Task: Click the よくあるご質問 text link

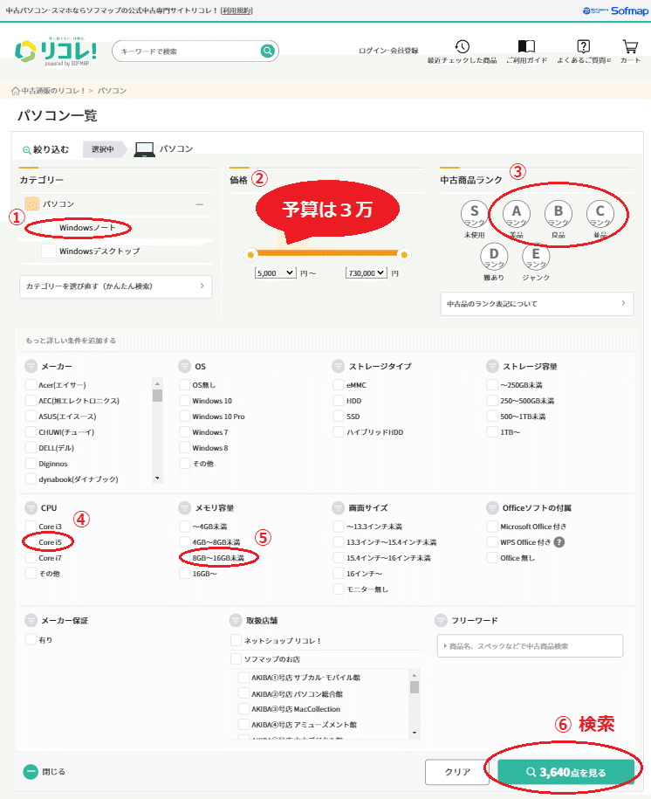Action: (x=583, y=60)
